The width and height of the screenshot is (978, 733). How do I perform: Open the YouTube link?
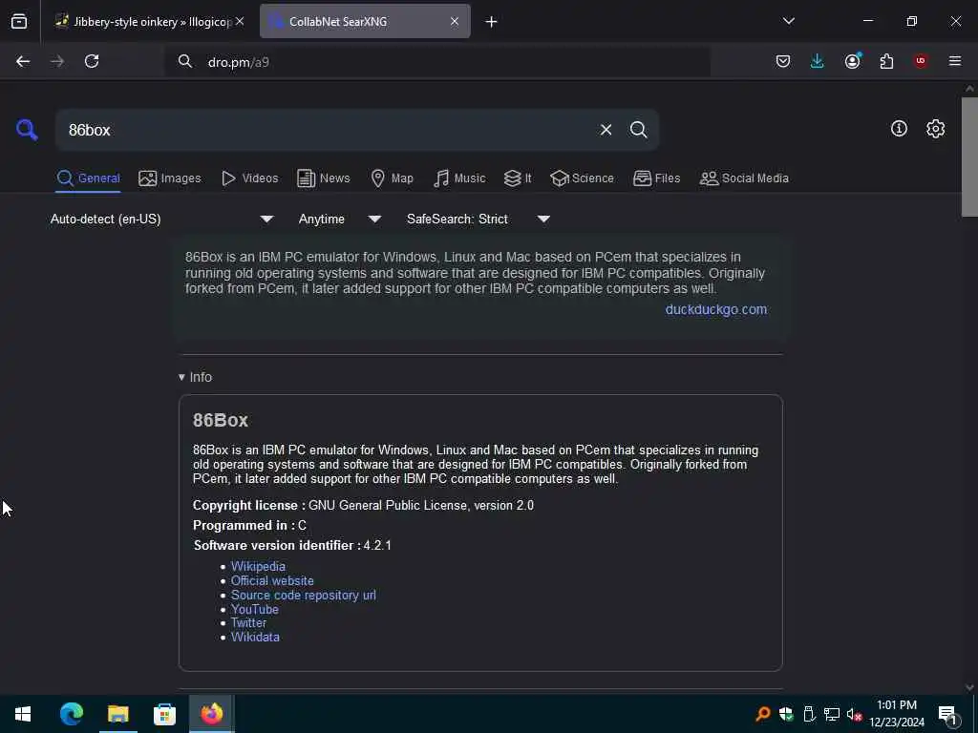254,610
